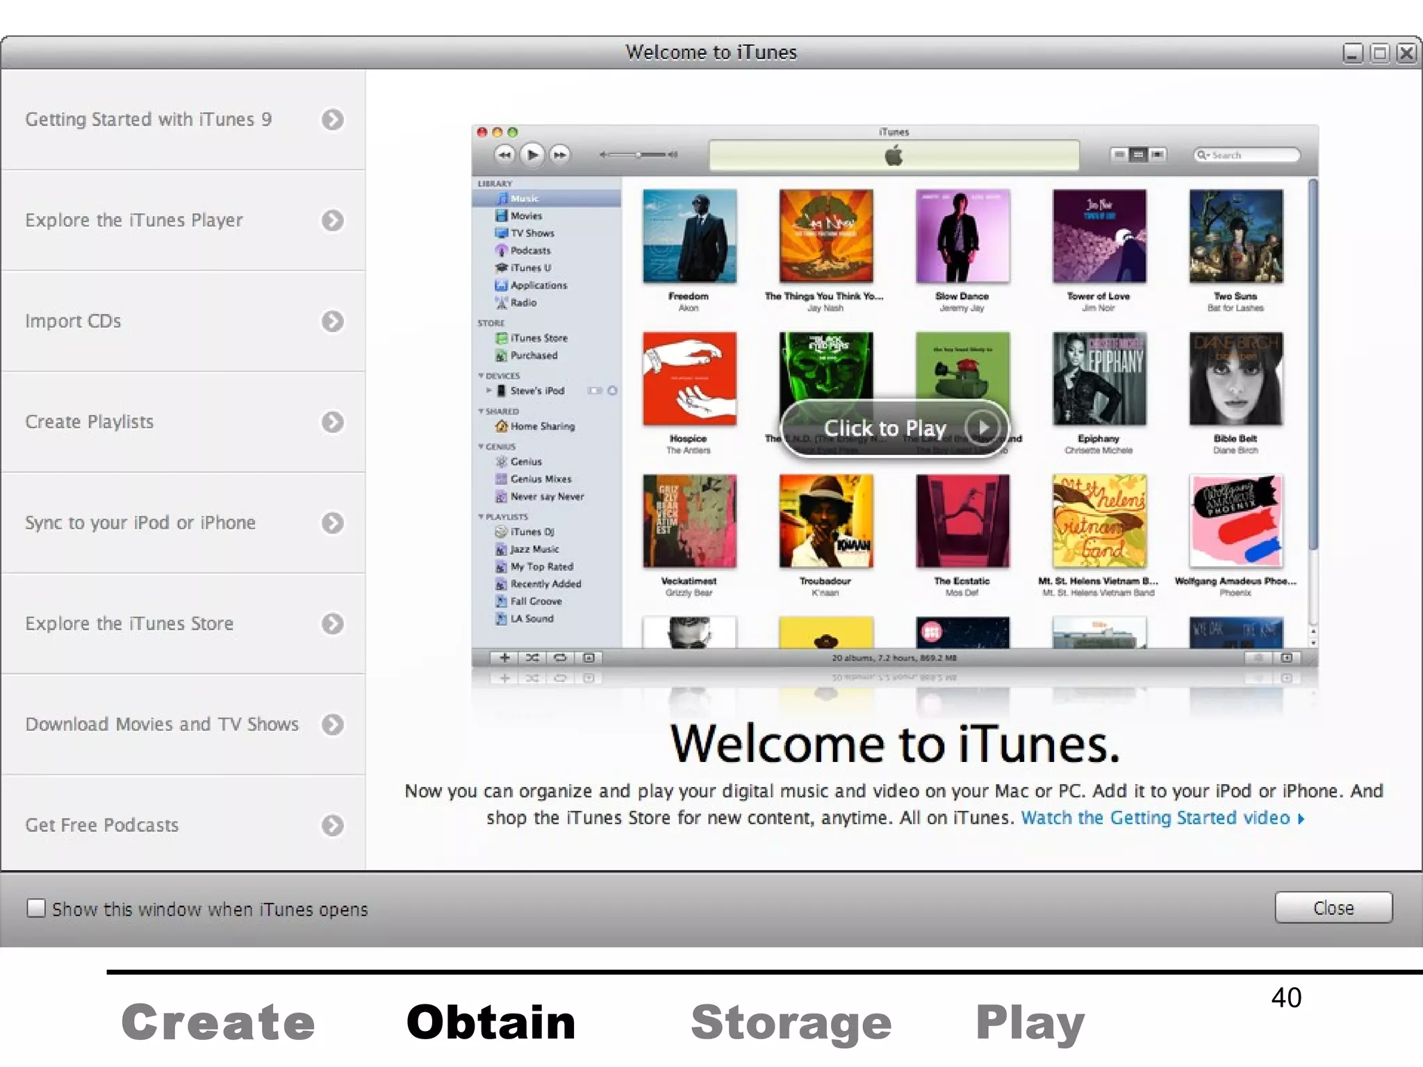This screenshot has width=1423, height=1067.
Task: Select the Bible Belt album cover
Action: [1235, 379]
